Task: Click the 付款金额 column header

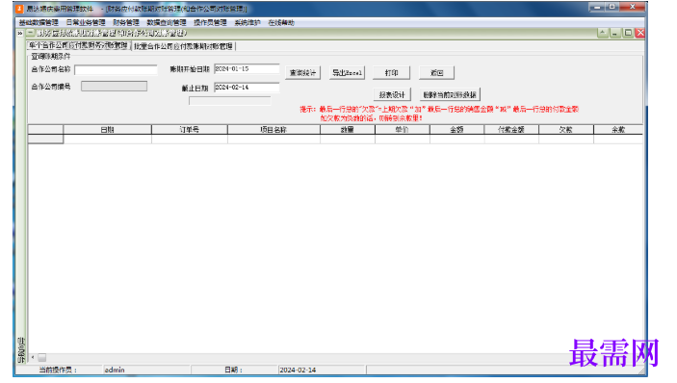Action: pos(511,129)
